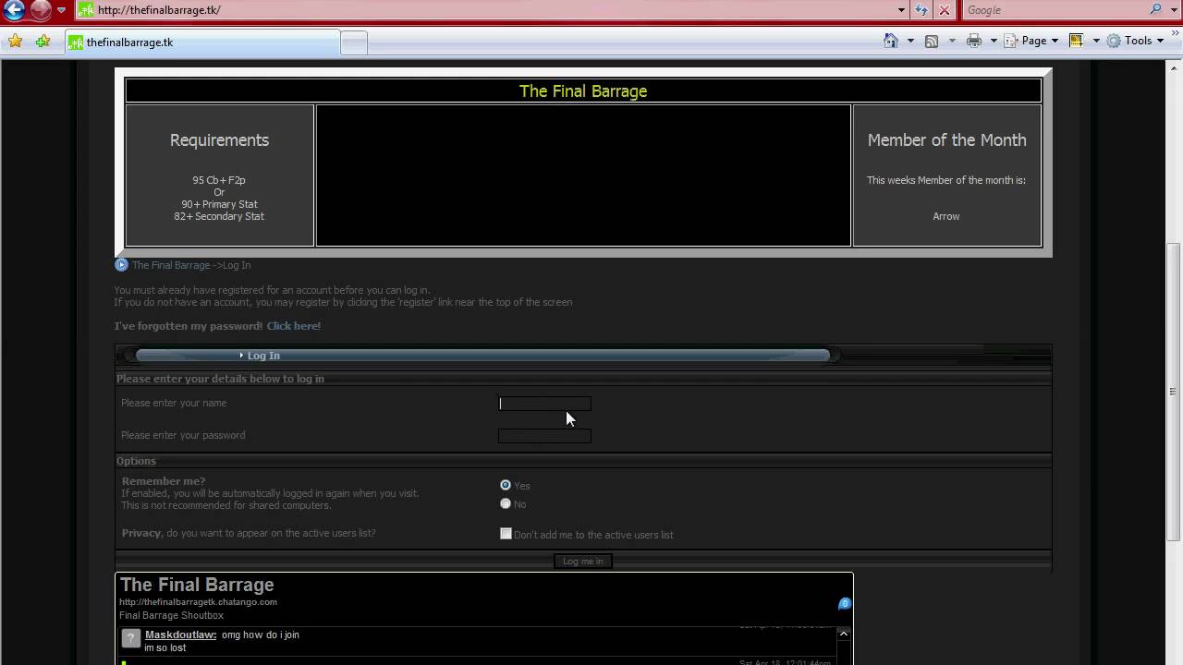Click the Maskdoutlaw username in shoutbox

tap(180, 635)
